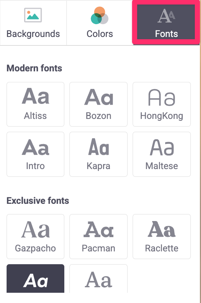Pick the Pacman exclusive font

(98, 236)
